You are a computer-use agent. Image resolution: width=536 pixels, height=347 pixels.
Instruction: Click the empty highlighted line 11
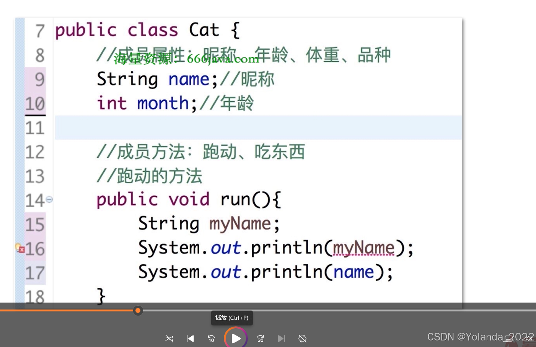click(258, 128)
